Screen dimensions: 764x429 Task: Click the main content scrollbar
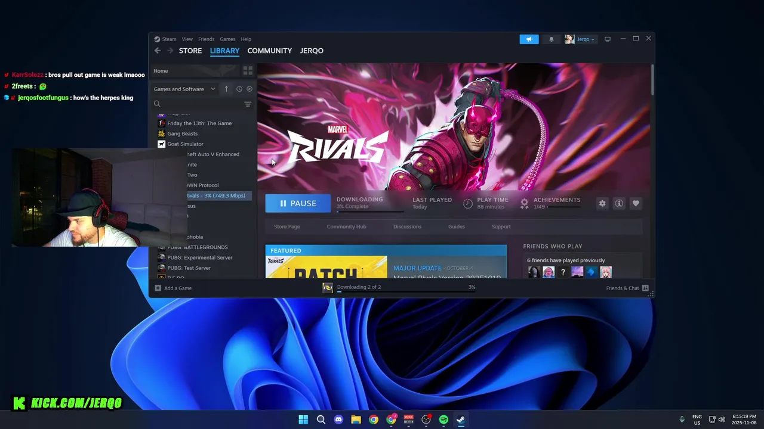[652, 80]
